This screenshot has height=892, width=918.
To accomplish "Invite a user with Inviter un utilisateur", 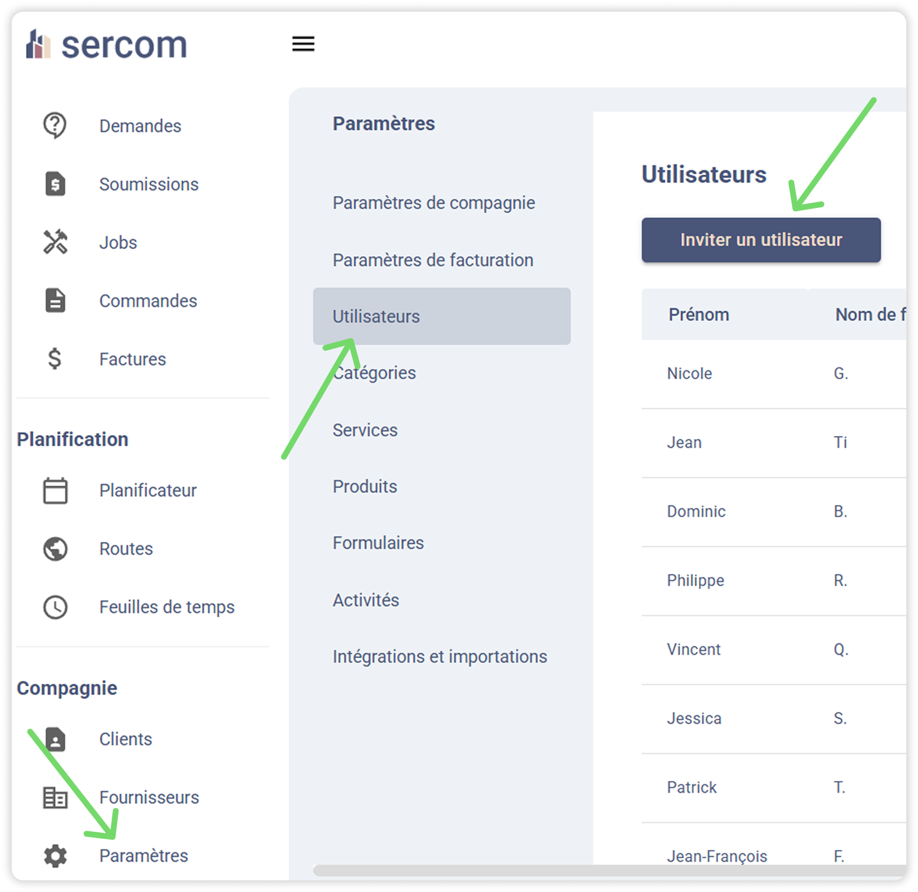I will point(761,240).
